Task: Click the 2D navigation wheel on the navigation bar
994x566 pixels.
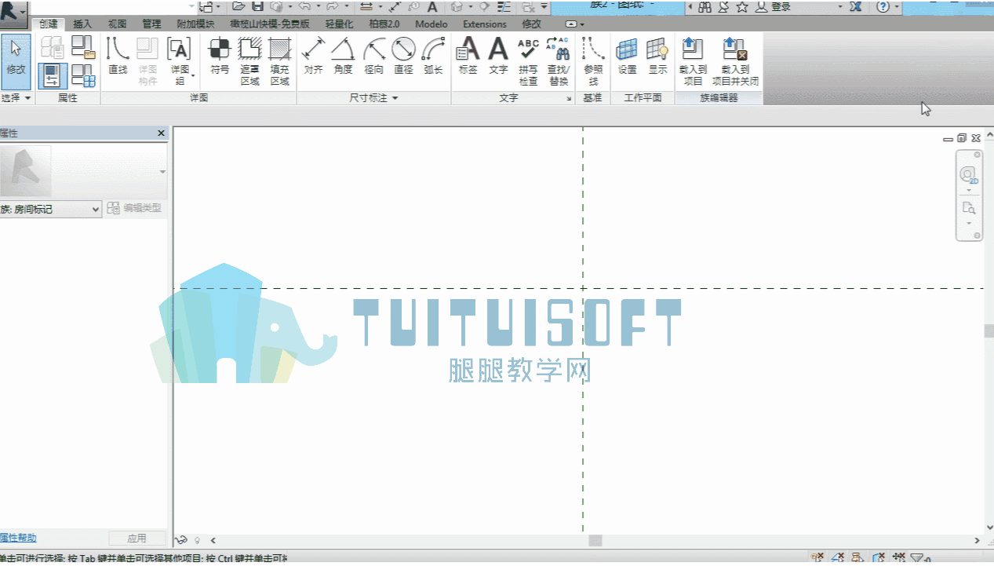Action: coord(968,174)
